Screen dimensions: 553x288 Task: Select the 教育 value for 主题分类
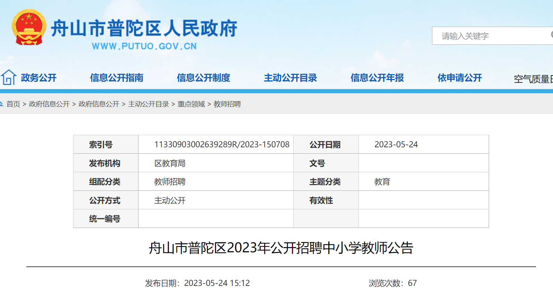pos(382,182)
